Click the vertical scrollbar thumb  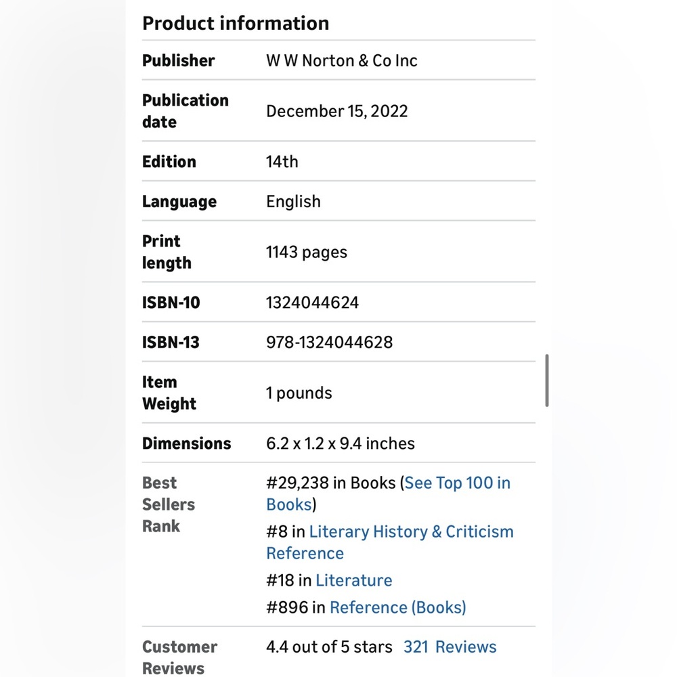click(546, 380)
